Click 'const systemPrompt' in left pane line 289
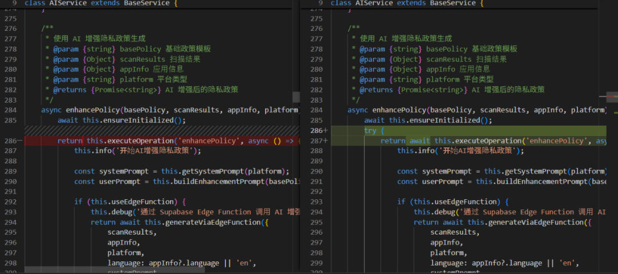 [112, 171]
